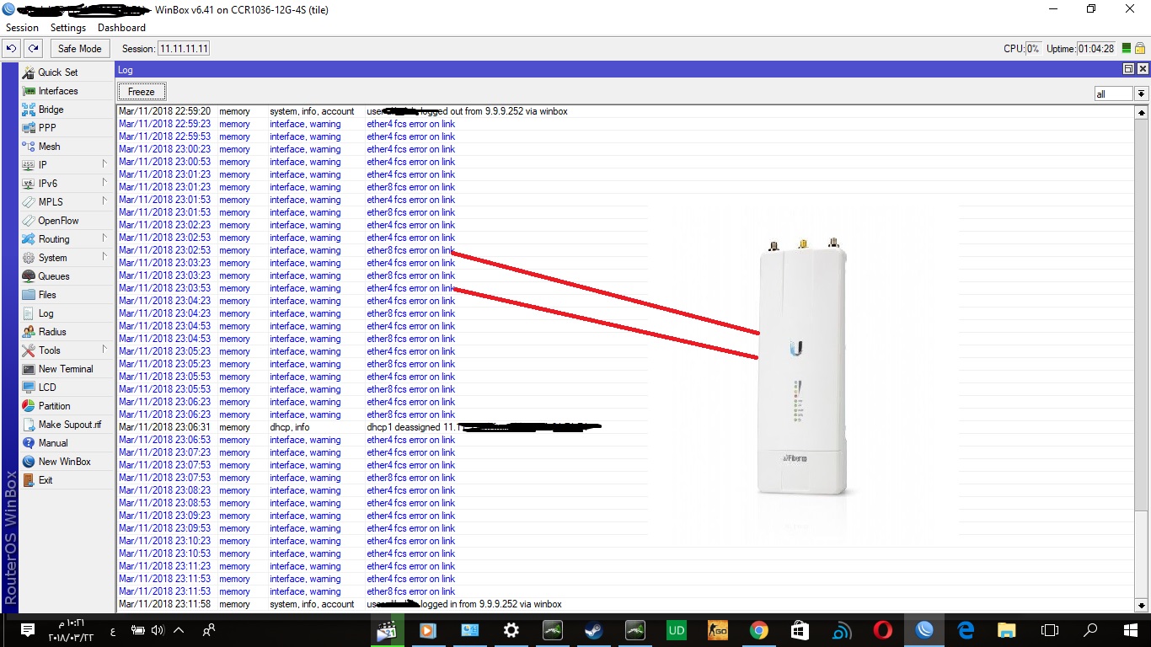
Task: Click the Freeze button in Log
Action: pyautogui.click(x=142, y=92)
